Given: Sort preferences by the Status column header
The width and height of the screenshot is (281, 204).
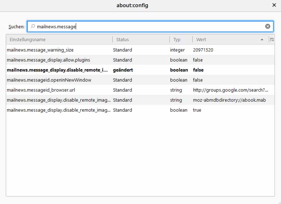Looking at the screenshot, I should click(141, 39).
